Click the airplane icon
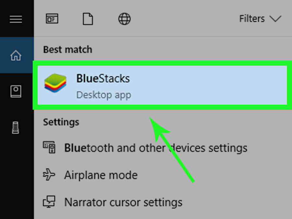The height and width of the screenshot is (219, 292). pos(50,175)
